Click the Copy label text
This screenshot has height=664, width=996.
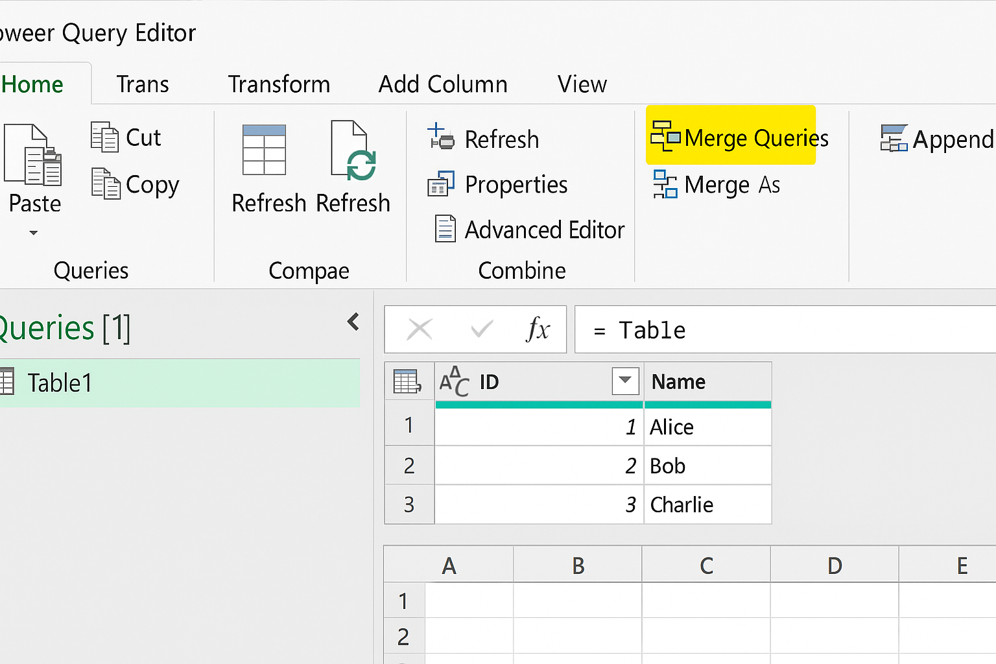pos(152,185)
